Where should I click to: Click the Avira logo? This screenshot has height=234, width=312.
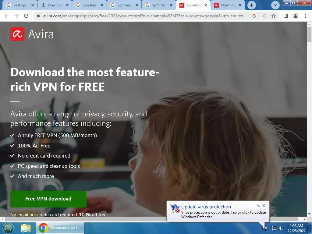pyautogui.click(x=32, y=34)
